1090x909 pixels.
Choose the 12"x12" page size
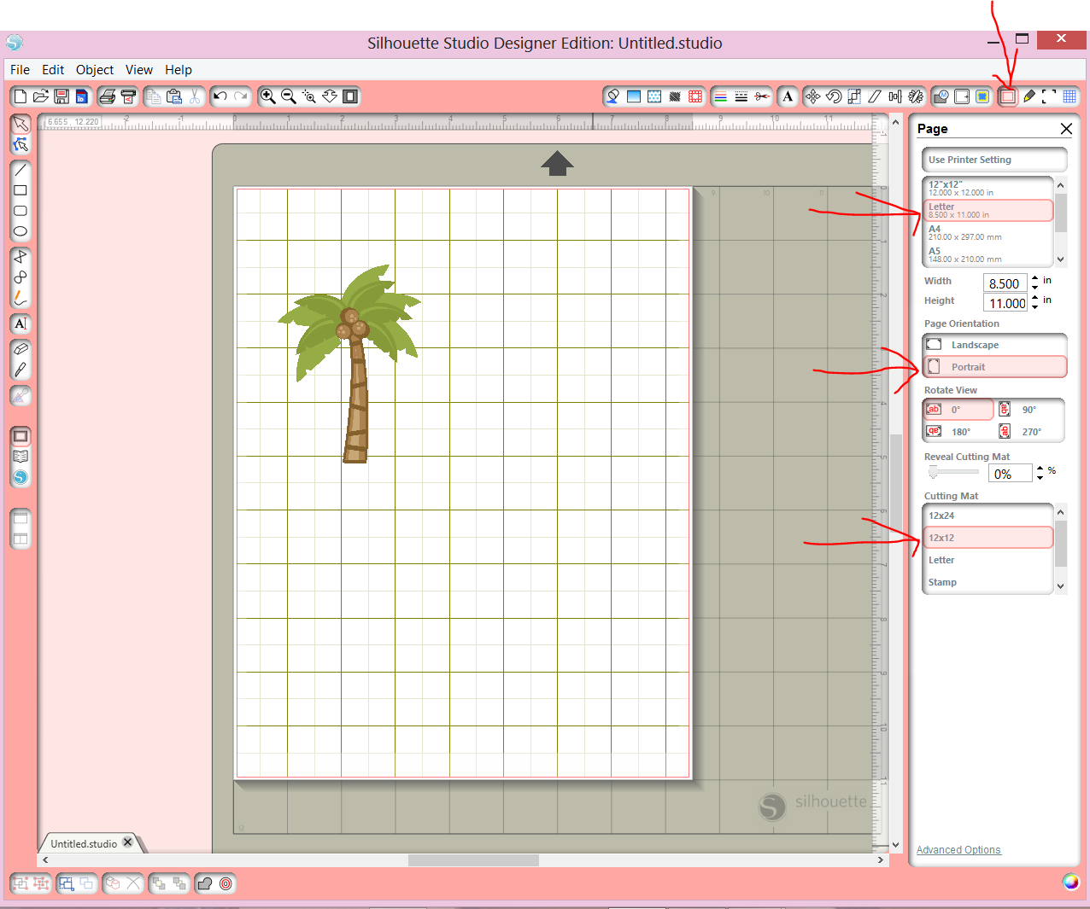pos(988,189)
